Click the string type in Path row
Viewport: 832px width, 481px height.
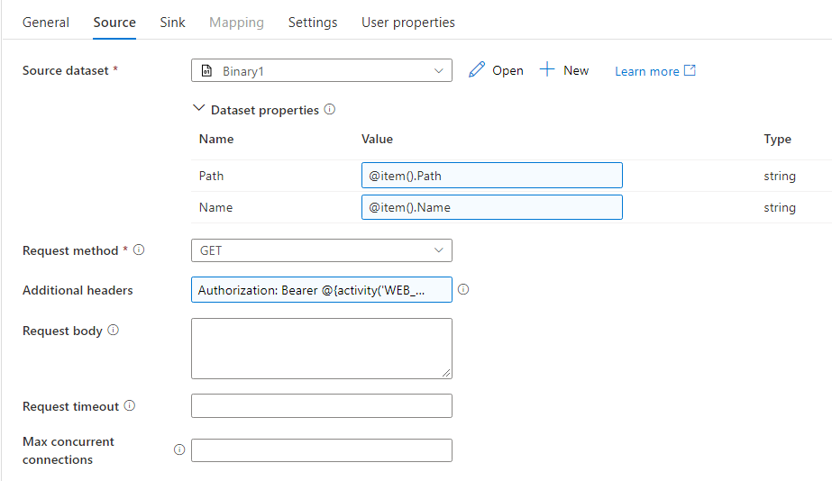tap(780, 176)
